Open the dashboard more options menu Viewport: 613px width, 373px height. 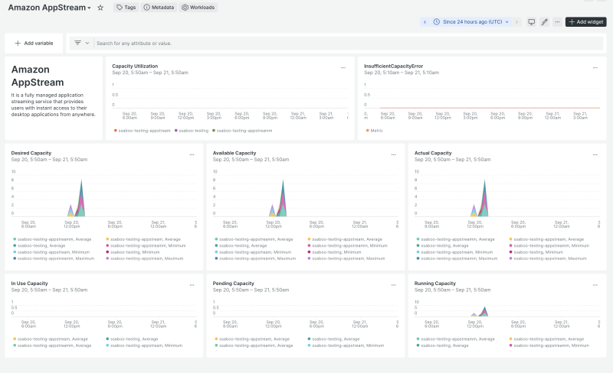click(x=557, y=22)
